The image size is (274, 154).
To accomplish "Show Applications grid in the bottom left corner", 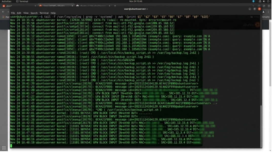I will point(4,148).
